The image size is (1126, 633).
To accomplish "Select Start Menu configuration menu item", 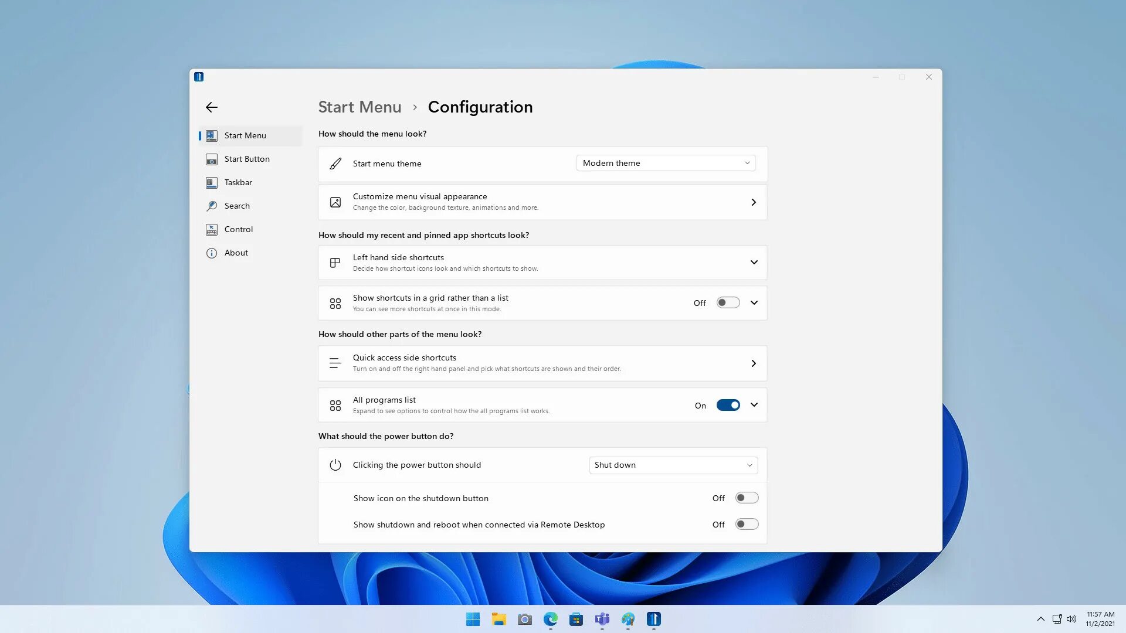I will click(245, 134).
